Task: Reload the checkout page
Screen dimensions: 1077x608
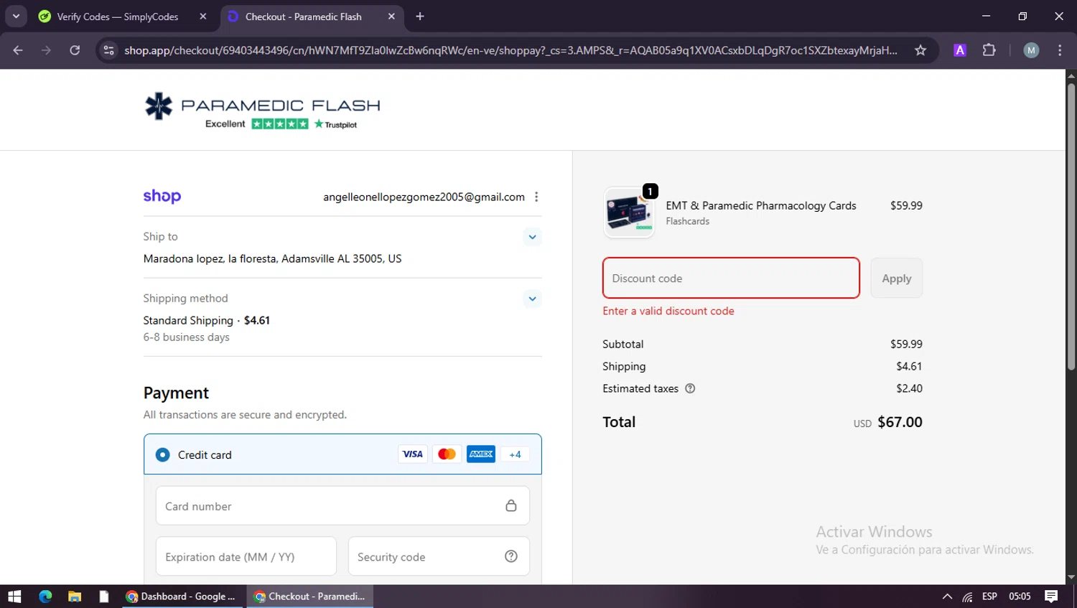Action: pyautogui.click(x=75, y=50)
